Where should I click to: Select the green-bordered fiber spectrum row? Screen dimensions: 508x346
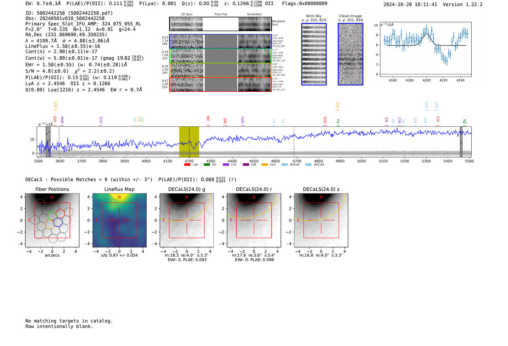coord(220,56)
